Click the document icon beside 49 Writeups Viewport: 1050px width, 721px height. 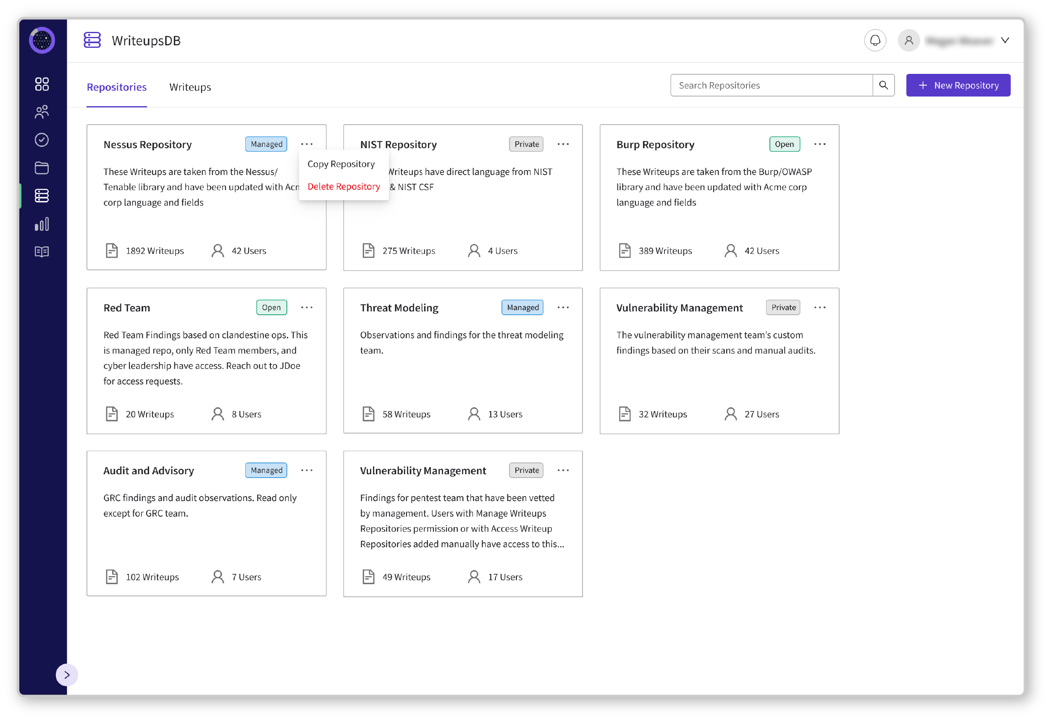369,577
